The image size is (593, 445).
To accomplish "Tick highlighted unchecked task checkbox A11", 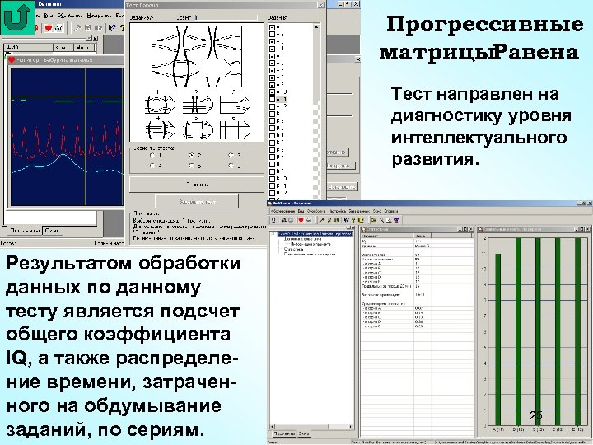I will pyautogui.click(x=272, y=99).
